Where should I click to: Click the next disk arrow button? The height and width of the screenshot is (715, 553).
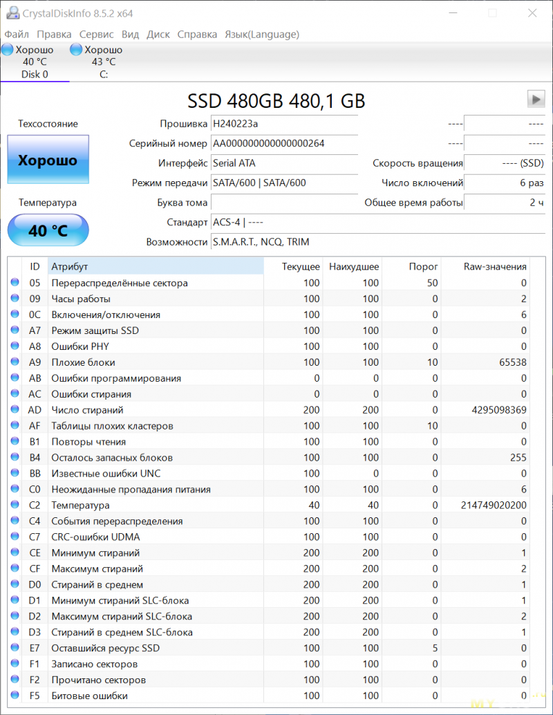[536, 99]
